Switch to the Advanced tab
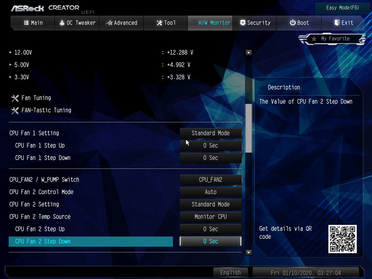 (x=121, y=23)
